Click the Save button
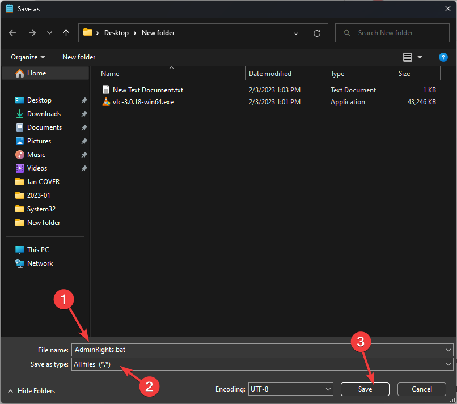The height and width of the screenshot is (404, 457). coord(365,389)
